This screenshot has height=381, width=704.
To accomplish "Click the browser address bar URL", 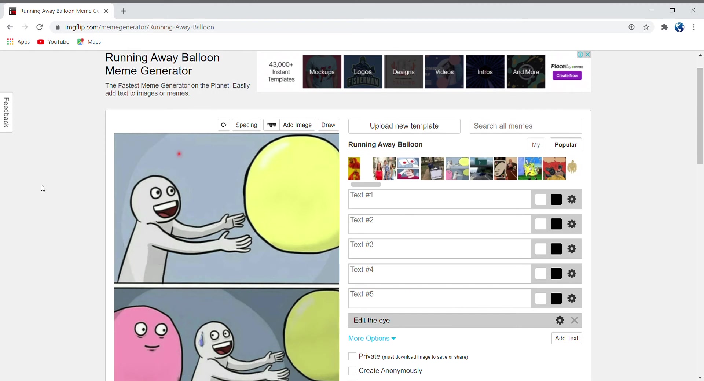I will pyautogui.click(x=139, y=27).
